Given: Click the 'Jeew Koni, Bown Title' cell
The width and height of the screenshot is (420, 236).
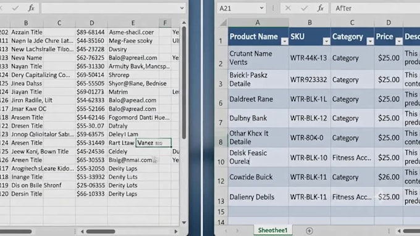Looking at the screenshot, I should coord(43,152).
